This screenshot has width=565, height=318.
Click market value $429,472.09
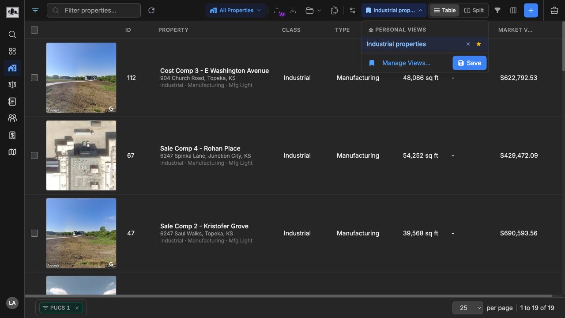(x=519, y=155)
